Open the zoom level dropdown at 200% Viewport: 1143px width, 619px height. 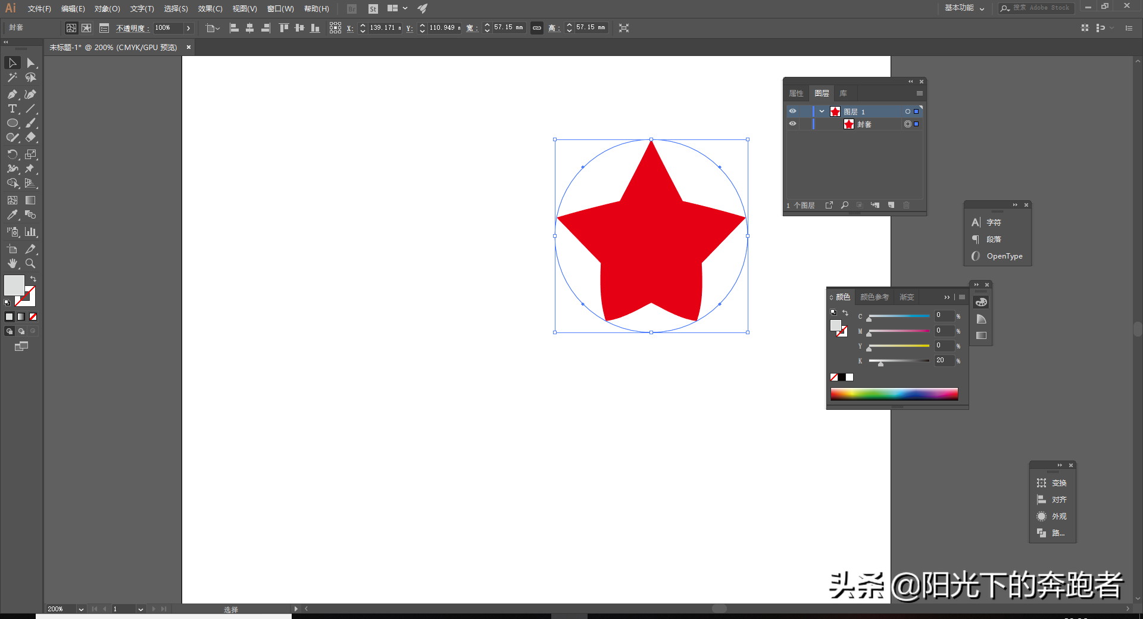pyautogui.click(x=81, y=609)
